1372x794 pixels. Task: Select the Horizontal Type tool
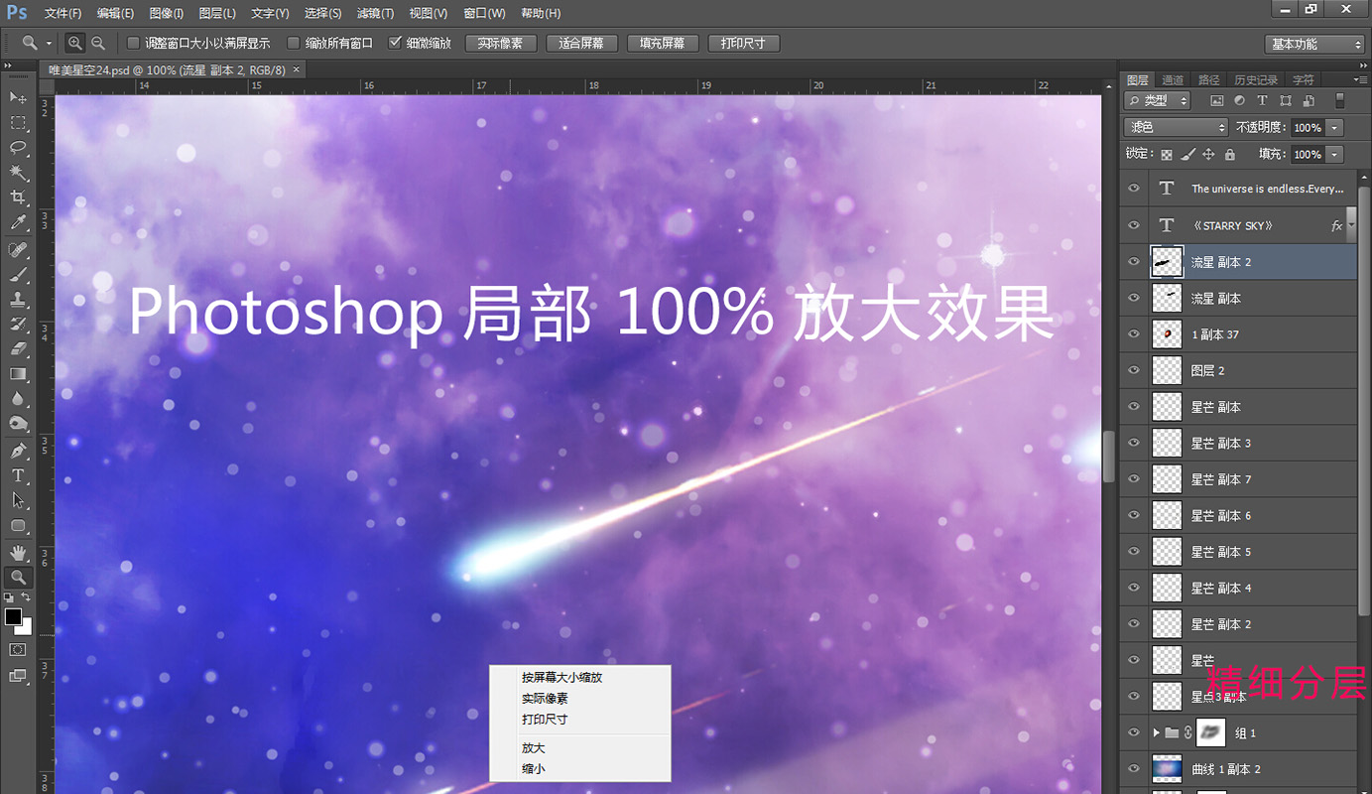pyautogui.click(x=18, y=475)
